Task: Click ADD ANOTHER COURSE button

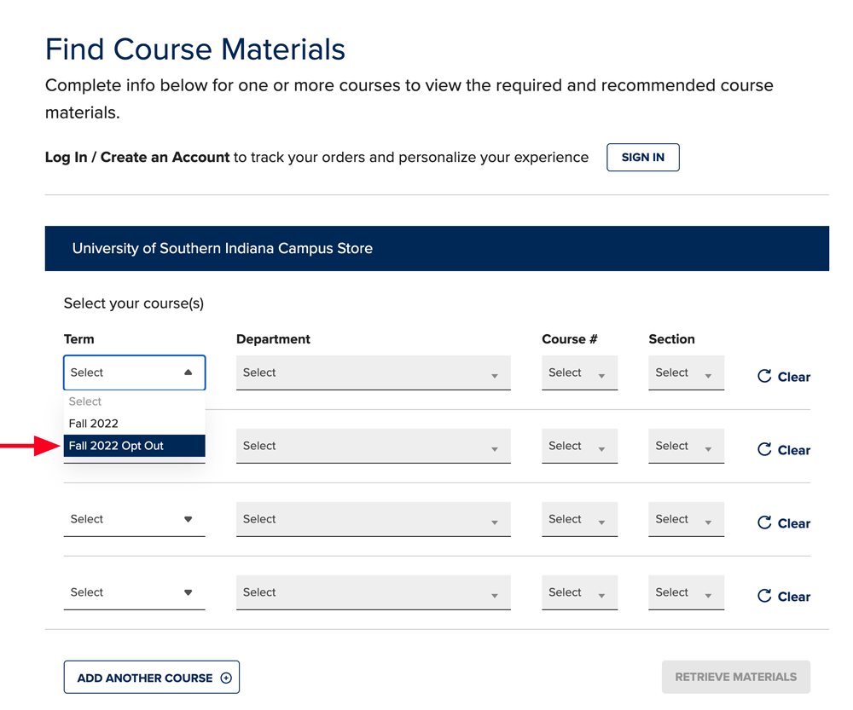Action: [x=151, y=678]
